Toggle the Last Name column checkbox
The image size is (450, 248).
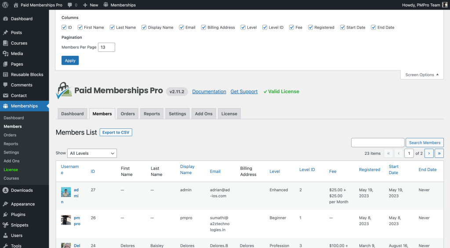click(x=112, y=27)
